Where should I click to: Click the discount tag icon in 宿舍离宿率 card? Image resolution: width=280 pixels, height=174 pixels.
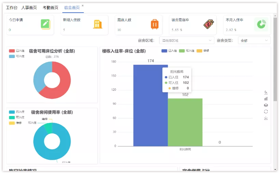point(209,24)
